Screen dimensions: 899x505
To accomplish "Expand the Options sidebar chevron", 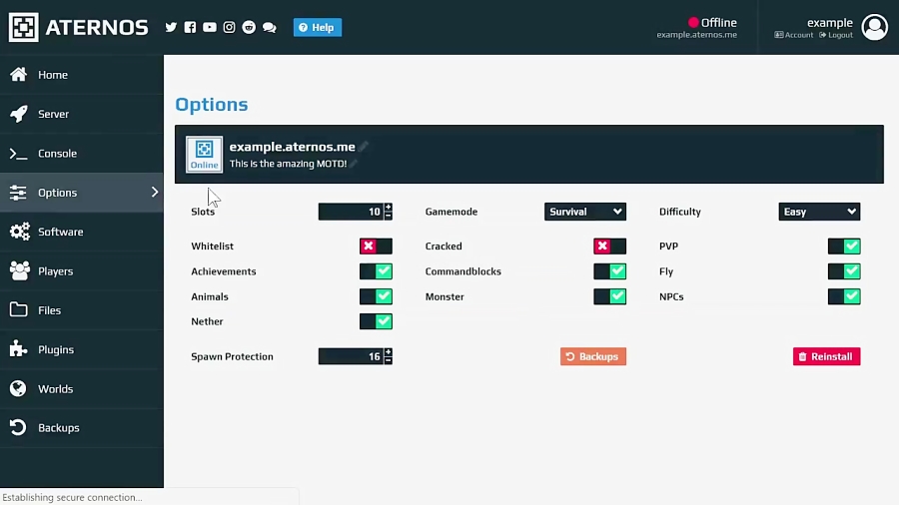I will click(154, 193).
